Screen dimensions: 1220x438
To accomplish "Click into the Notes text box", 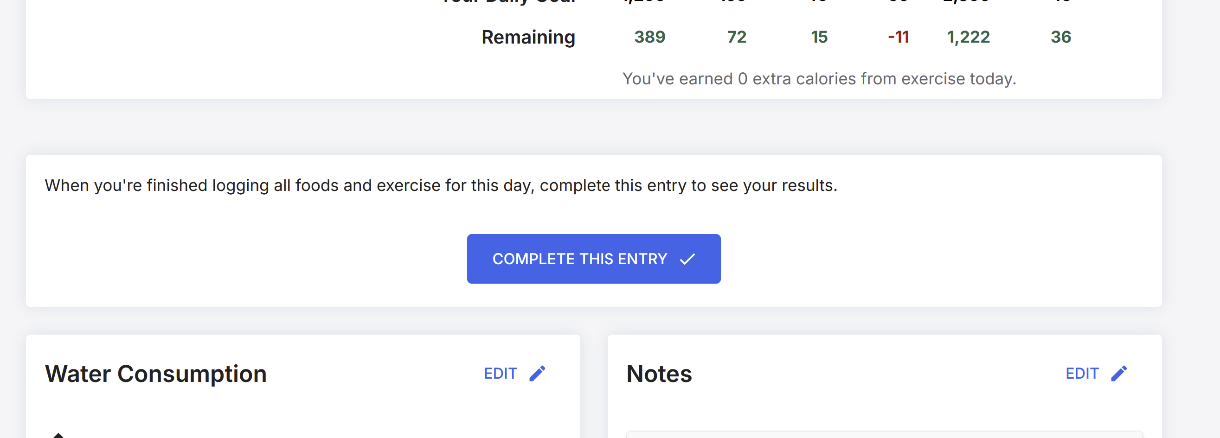I will [x=884, y=434].
